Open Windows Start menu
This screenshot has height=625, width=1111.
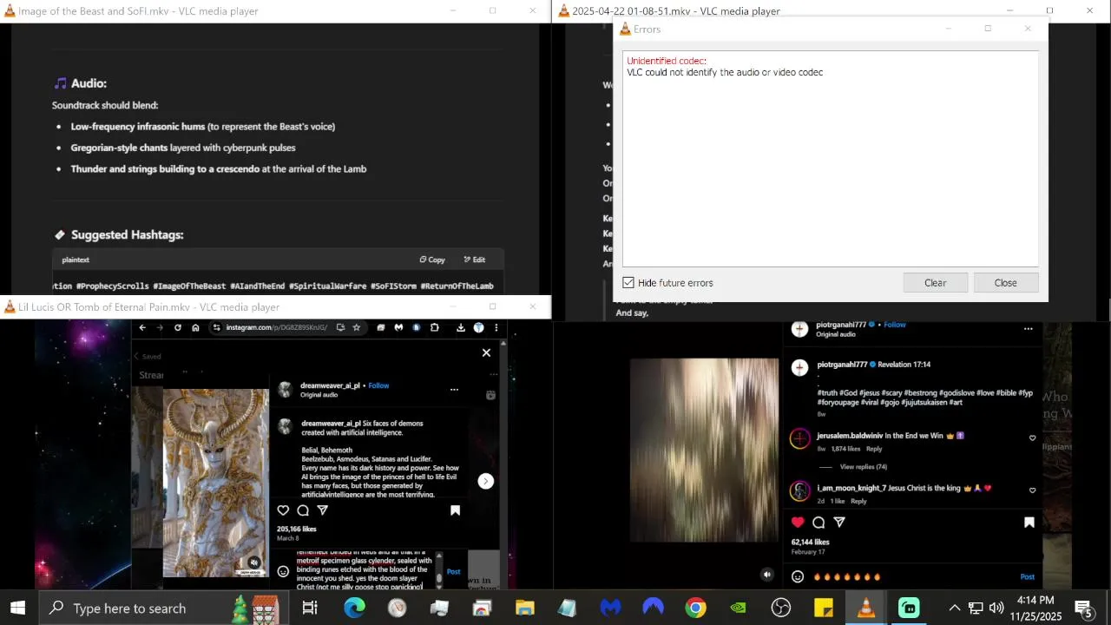[17, 608]
